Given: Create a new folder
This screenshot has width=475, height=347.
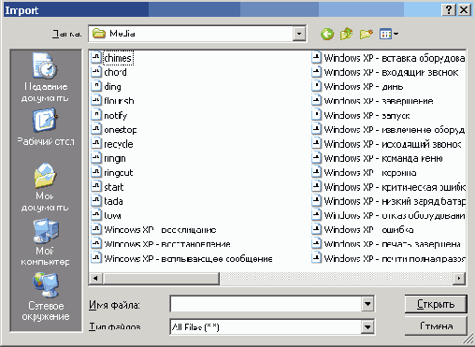Looking at the screenshot, I should [367, 34].
